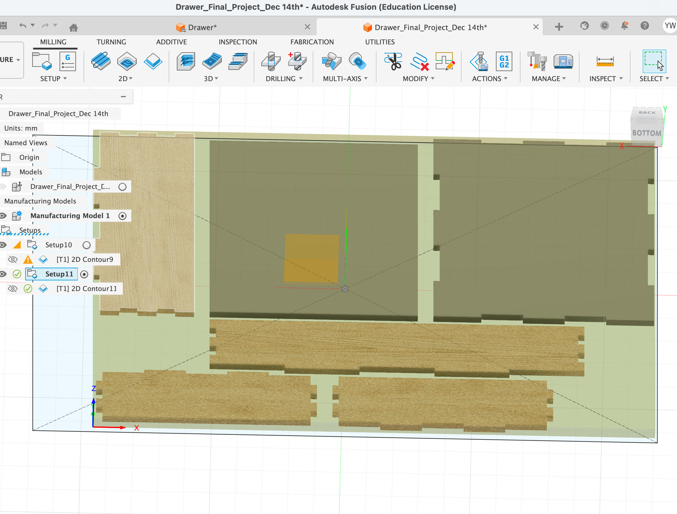Select the 2D Adaptive Clearing tool
Image resolution: width=677 pixels, height=514 pixels.
tap(101, 61)
